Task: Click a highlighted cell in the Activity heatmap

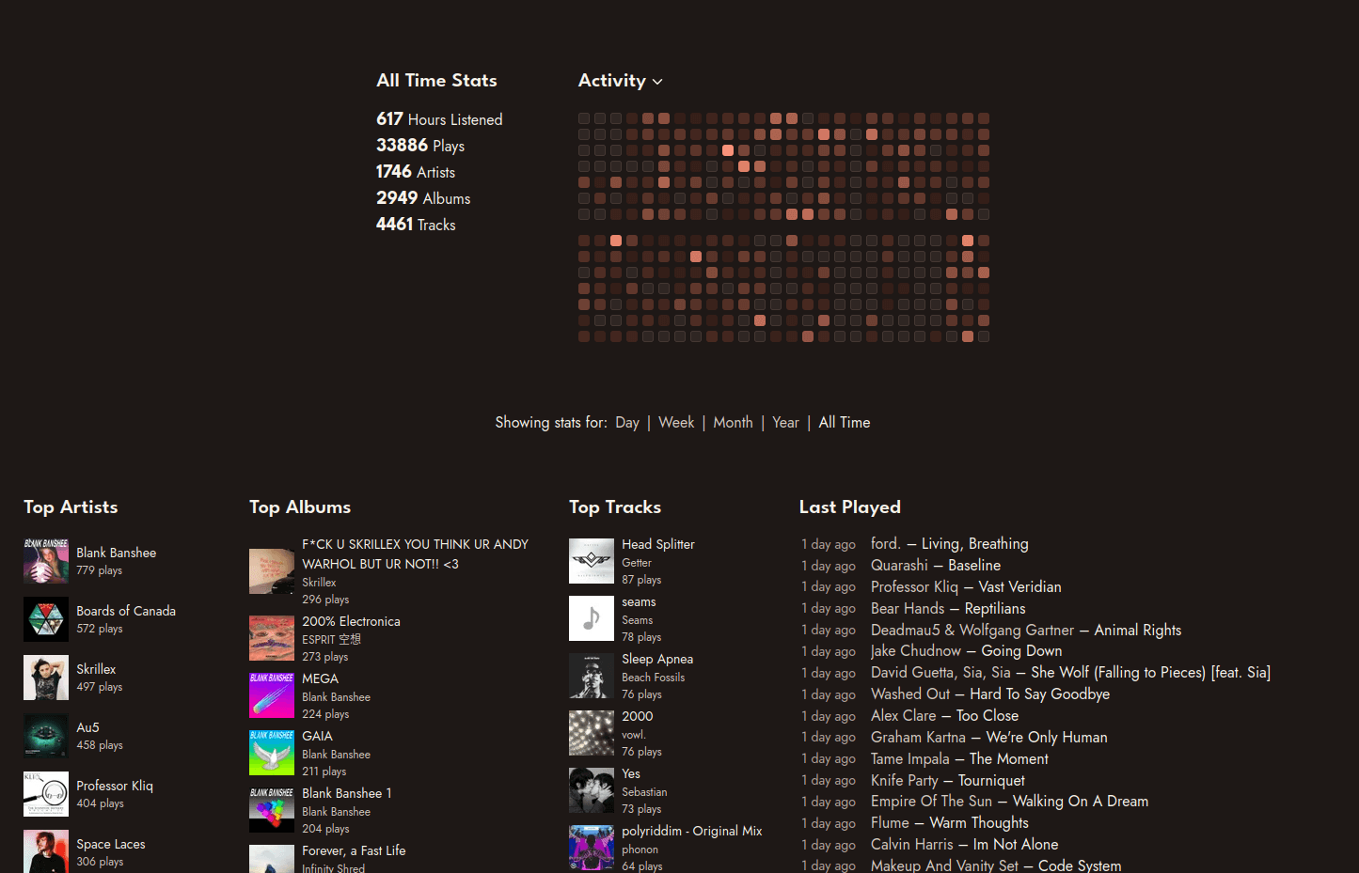Action: (x=727, y=149)
